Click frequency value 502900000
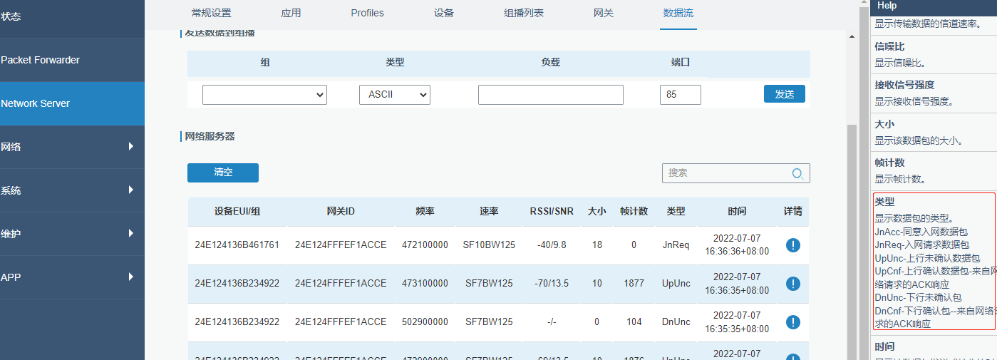Viewport: 997px width, 360px height. coord(425,322)
